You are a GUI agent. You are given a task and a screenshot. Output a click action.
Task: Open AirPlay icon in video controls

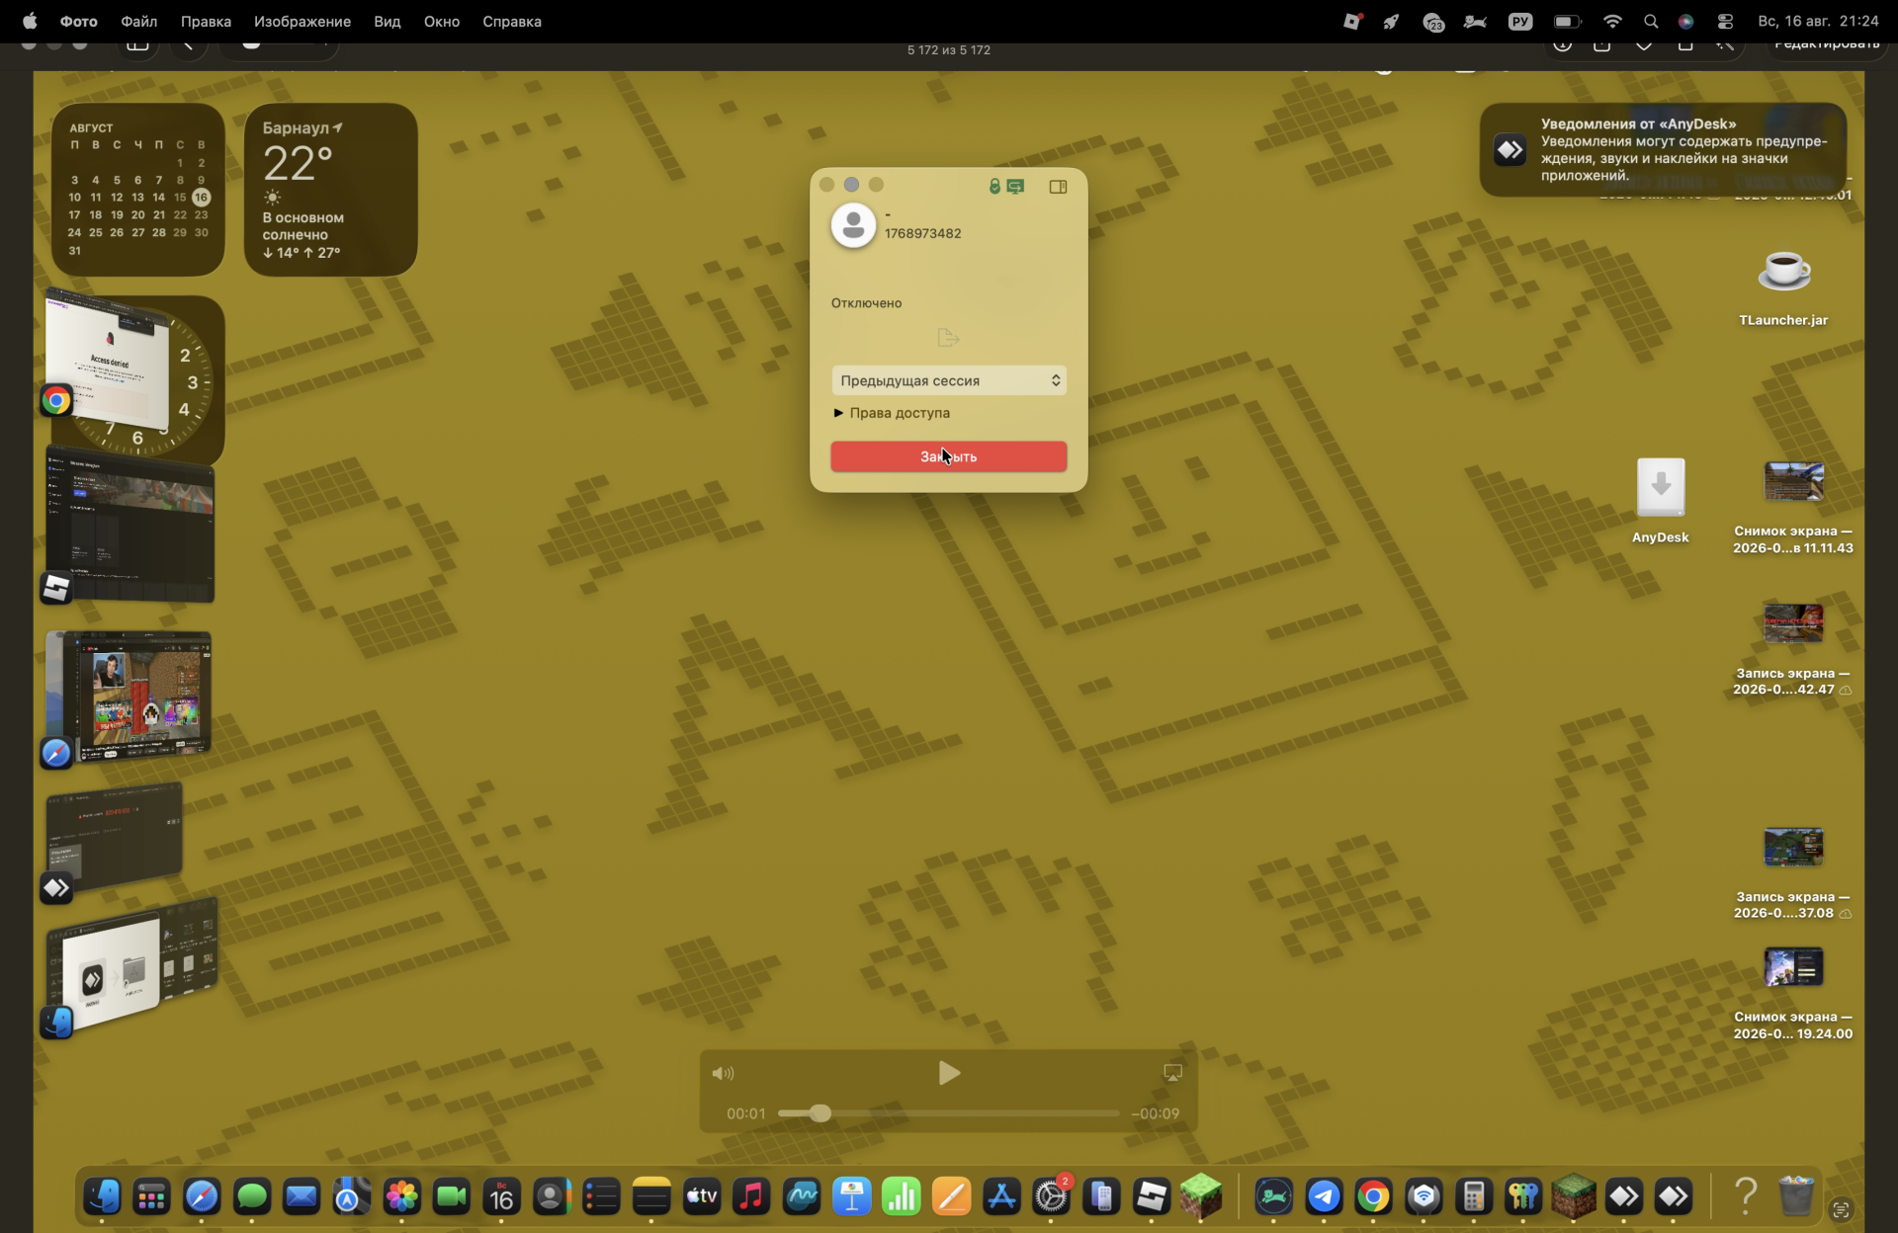point(1172,1073)
